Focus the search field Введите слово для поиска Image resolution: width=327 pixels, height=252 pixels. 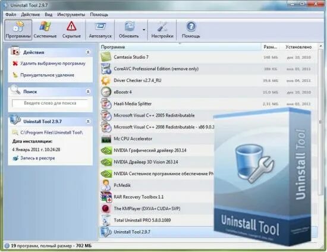[50, 103]
